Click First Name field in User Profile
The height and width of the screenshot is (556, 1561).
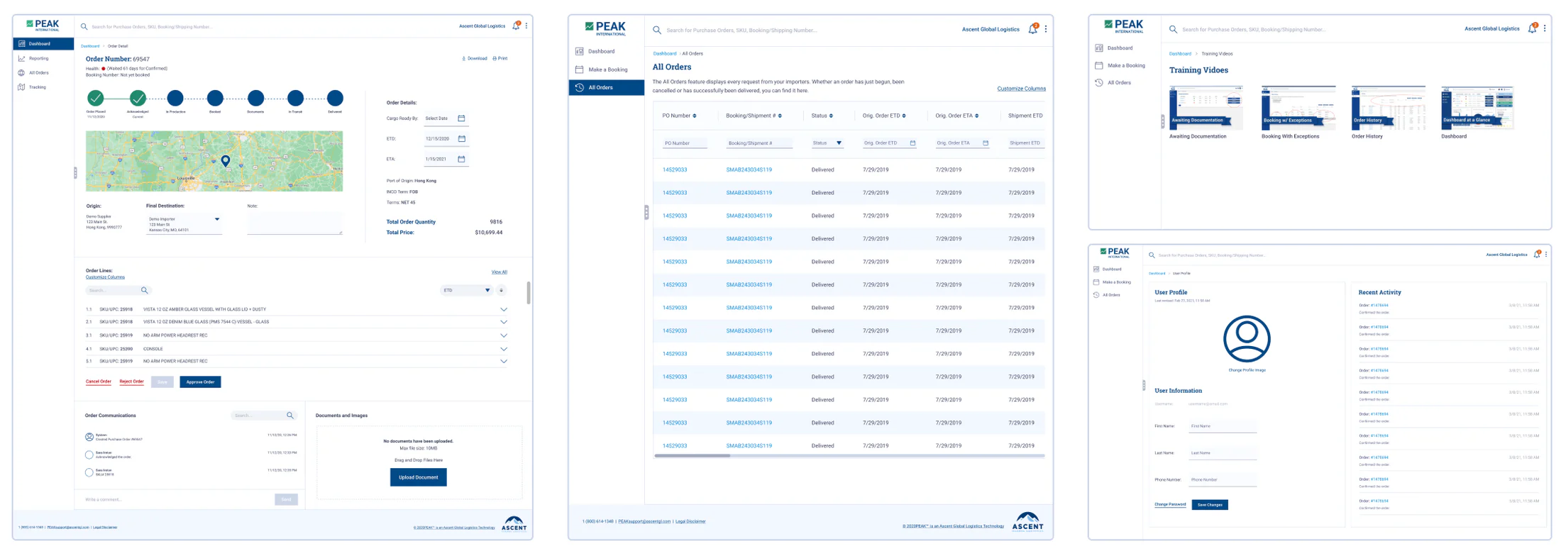click(x=1223, y=426)
